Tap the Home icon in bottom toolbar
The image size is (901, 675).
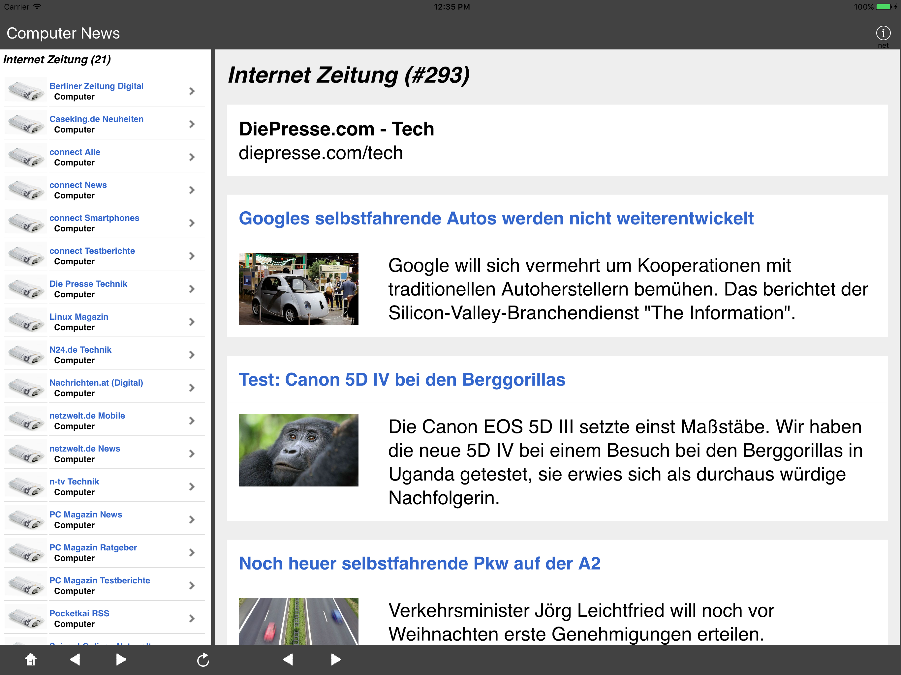[x=31, y=660]
